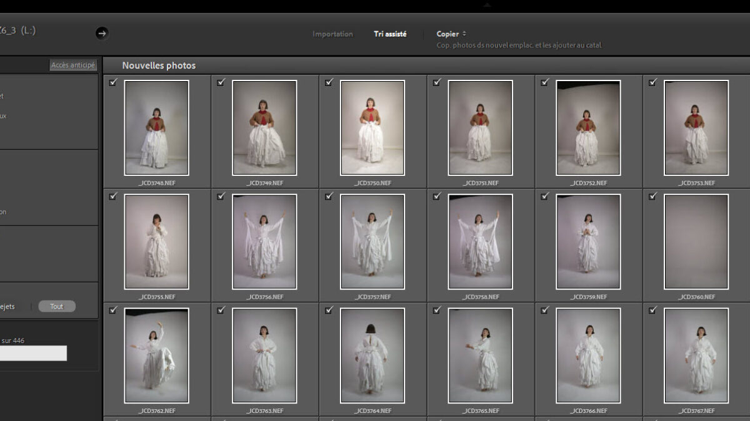This screenshot has height=421, width=750.
Task: Deselect the checkbox for _JCD3764.NEF
Action: (x=329, y=310)
